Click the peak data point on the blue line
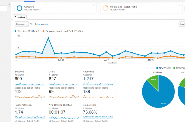Viewport: 185px width, 122px height. 48,38
